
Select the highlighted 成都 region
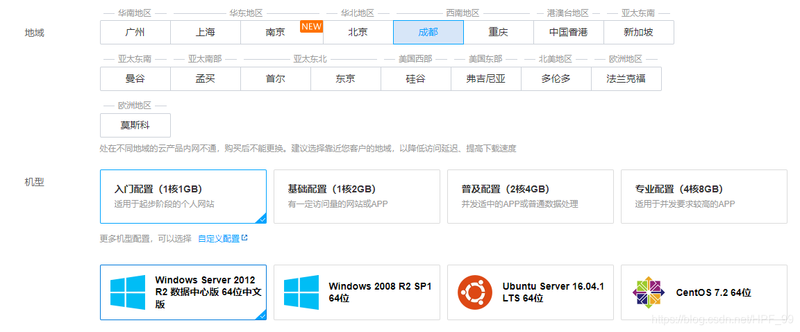tap(428, 32)
